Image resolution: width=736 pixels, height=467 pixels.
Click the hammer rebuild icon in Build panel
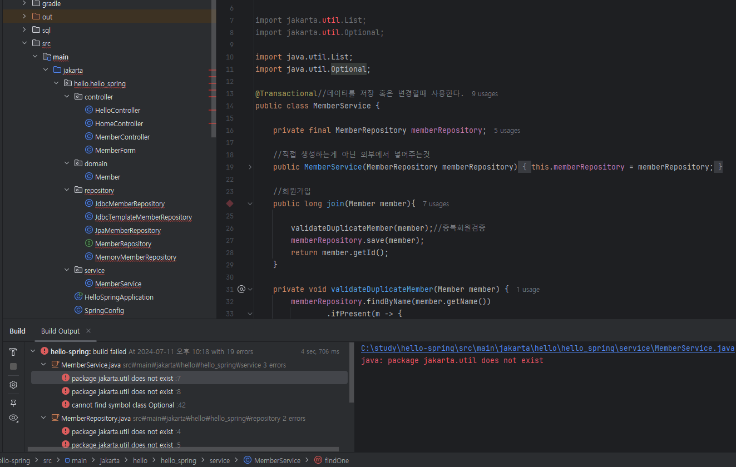[13, 352]
